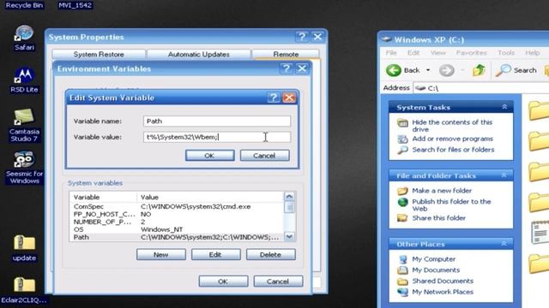Go up one folder level
This screenshot has height=308, width=549.
(x=479, y=70)
